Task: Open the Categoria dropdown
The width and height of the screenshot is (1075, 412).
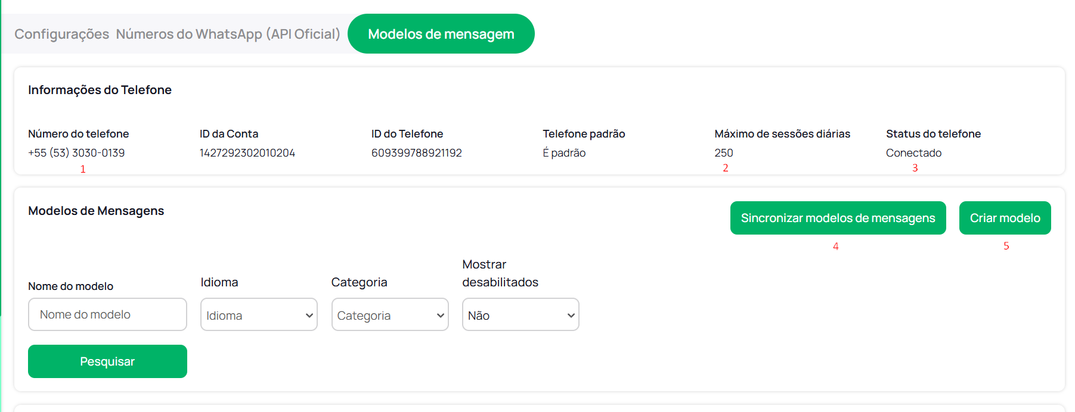Action: pyautogui.click(x=390, y=315)
